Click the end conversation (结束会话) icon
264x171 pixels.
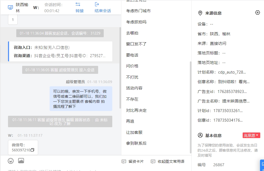[x=97, y=4]
